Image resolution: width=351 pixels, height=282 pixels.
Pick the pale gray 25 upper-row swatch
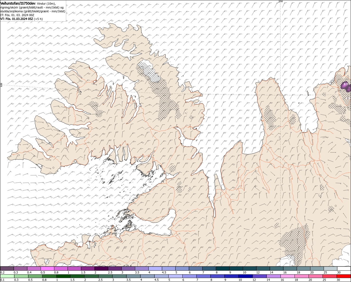(x=330, y=269)
